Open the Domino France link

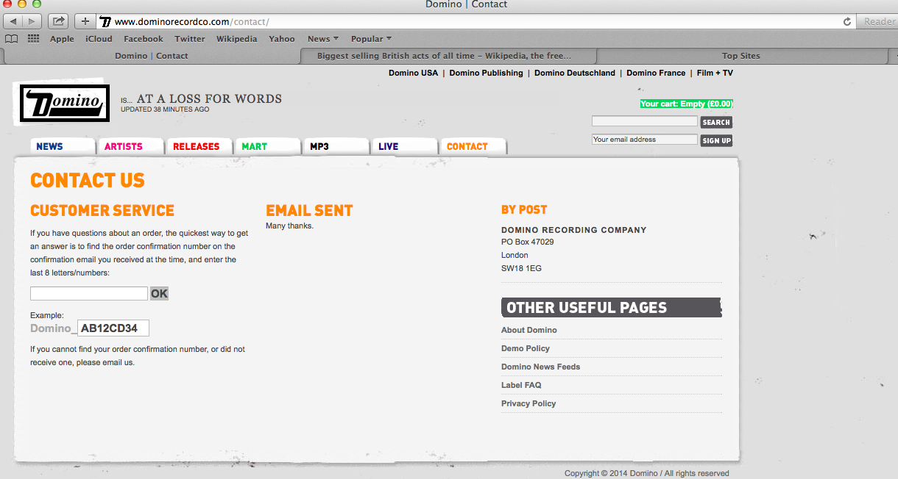[x=656, y=73]
